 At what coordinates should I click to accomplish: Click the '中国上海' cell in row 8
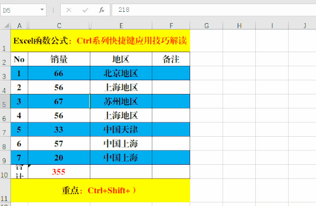[121, 144]
